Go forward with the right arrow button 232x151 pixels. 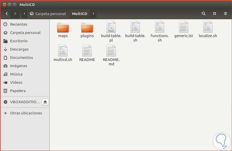tap(15, 14)
